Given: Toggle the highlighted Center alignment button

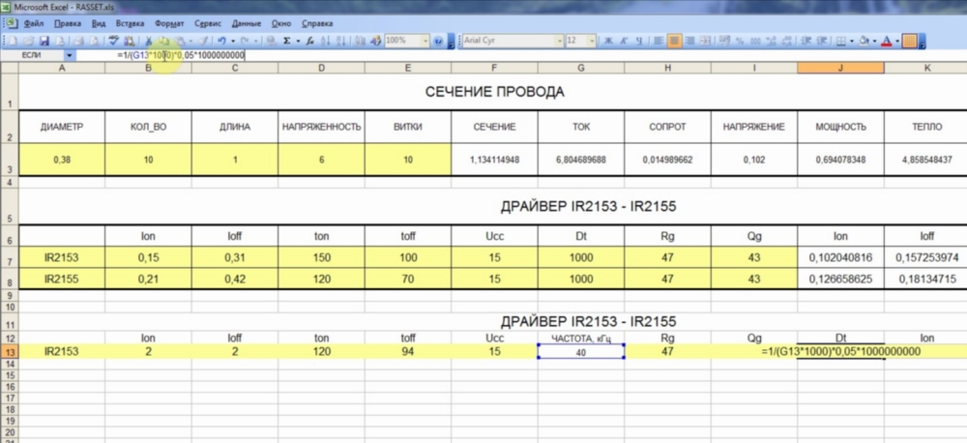Looking at the screenshot, I should (x=674, y=41).
